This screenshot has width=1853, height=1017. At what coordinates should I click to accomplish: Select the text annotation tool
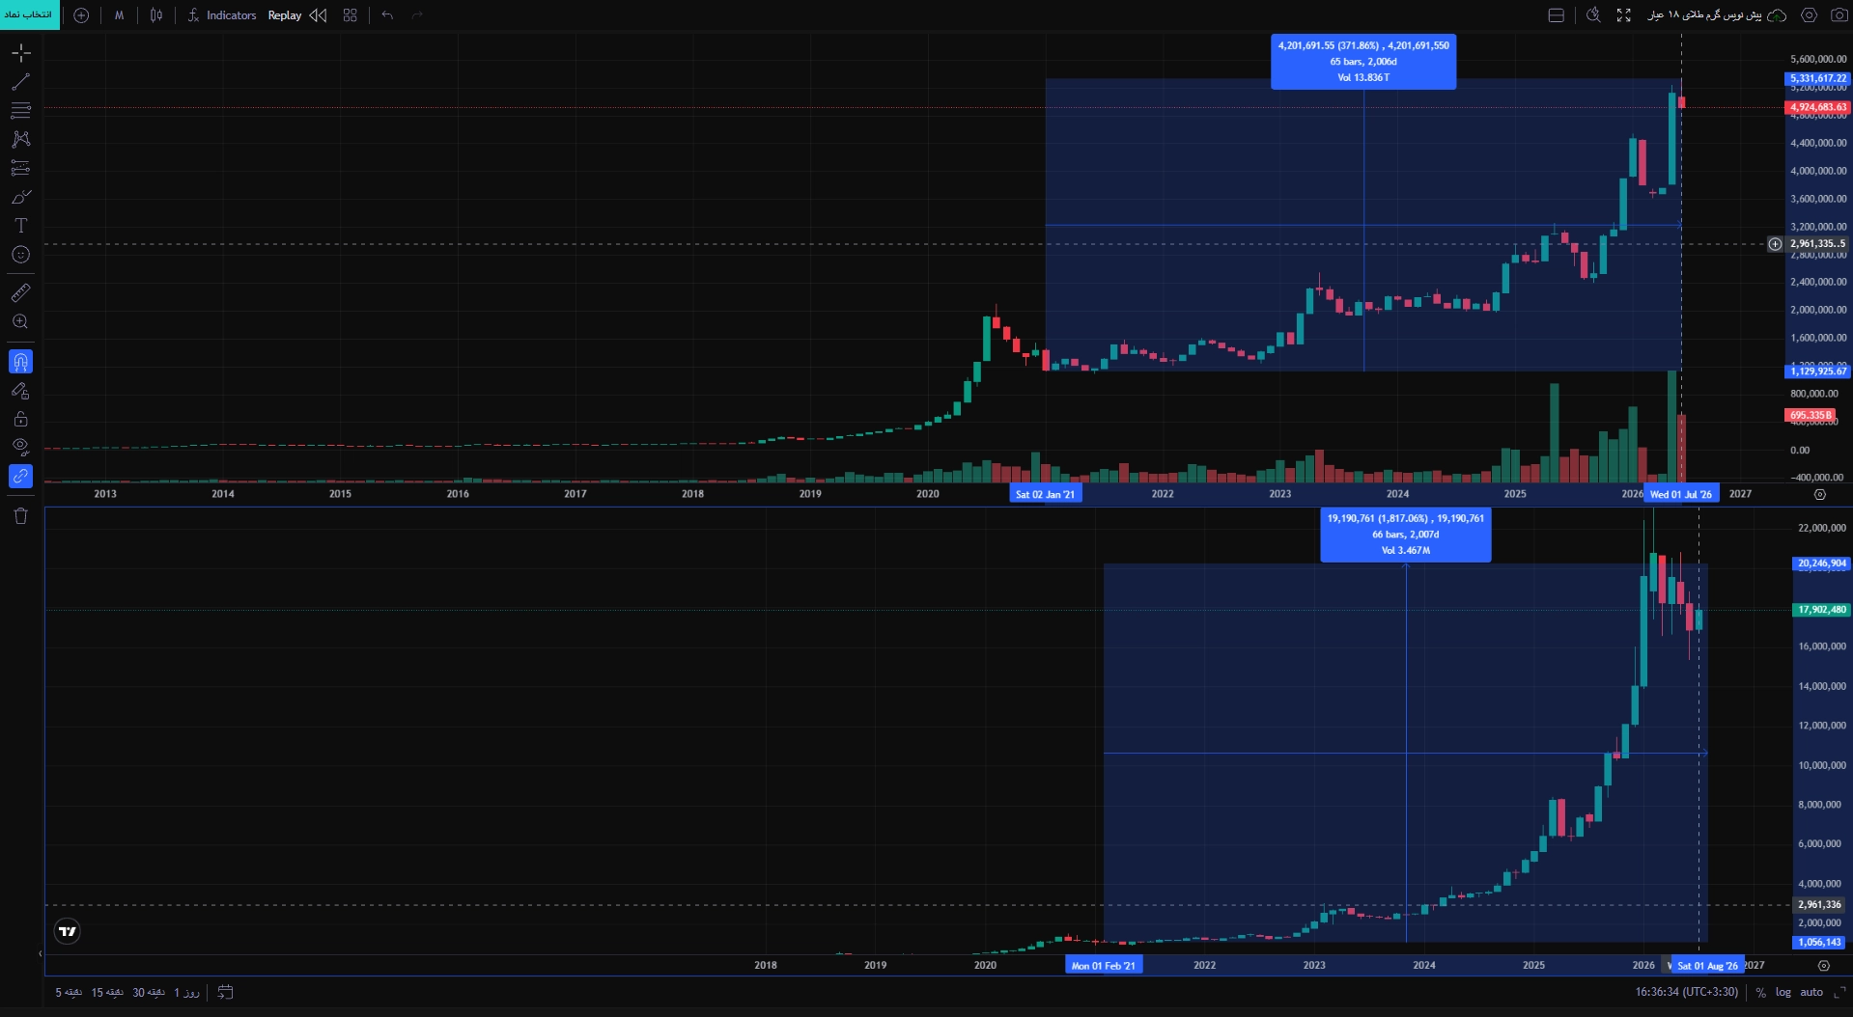[20, 226]
